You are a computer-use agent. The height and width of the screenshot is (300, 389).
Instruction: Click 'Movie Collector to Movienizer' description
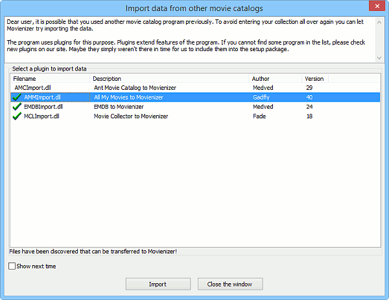click(x=131, y=116)
